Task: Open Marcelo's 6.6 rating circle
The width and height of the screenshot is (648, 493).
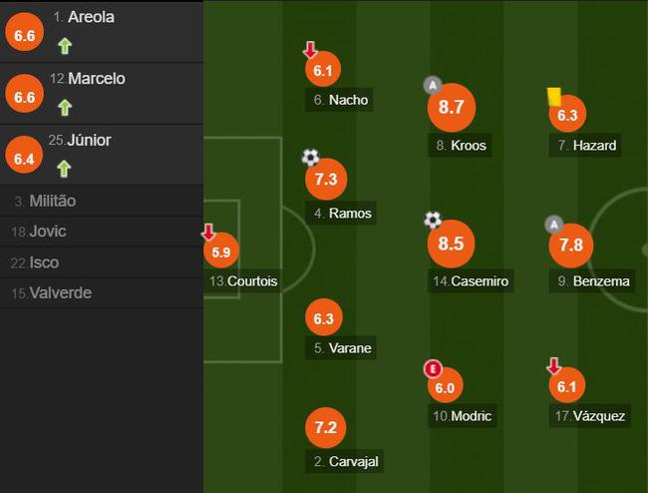Action: (24, 94)
